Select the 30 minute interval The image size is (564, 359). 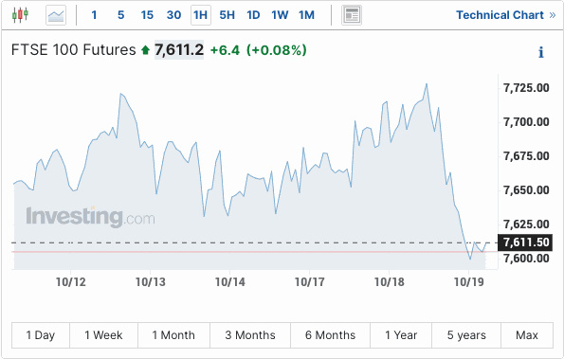click(x=173, y=15)
